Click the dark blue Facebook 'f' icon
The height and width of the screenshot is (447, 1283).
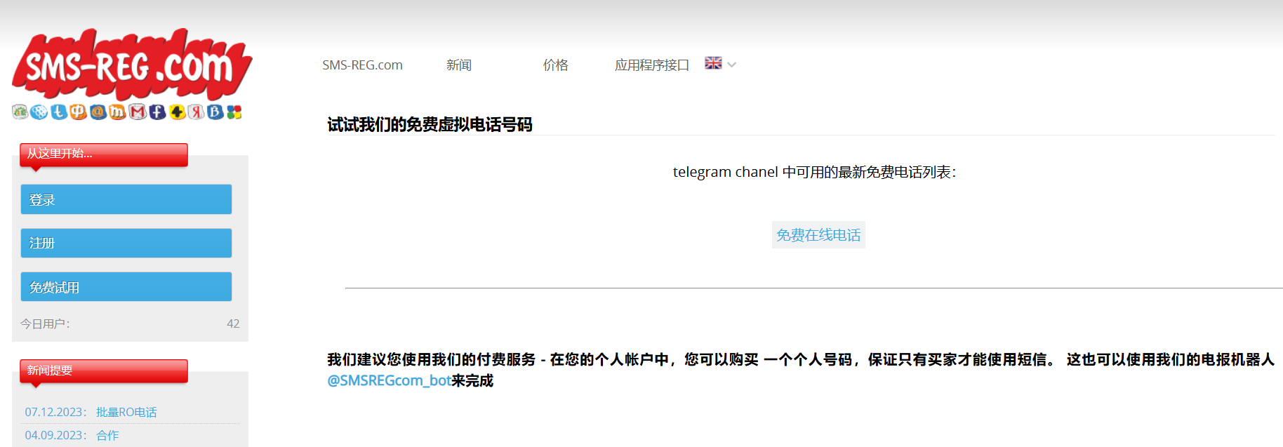coord(157,112)
